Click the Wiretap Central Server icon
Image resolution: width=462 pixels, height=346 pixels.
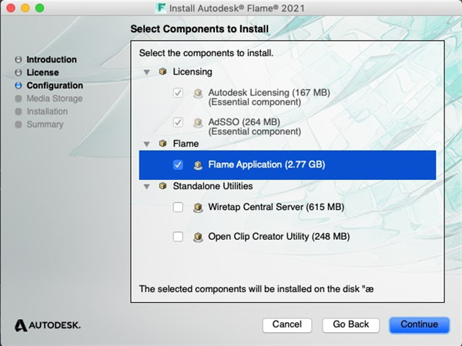click(x=198, y=208)
